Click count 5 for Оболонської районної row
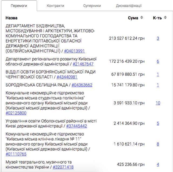 [x=158, y=123]
